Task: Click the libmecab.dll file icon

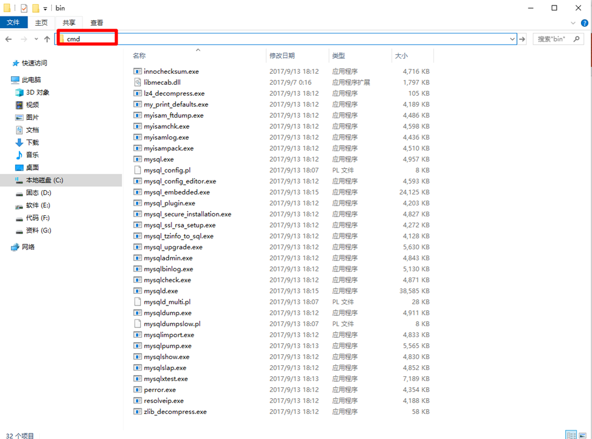Action: coord(138,82)
